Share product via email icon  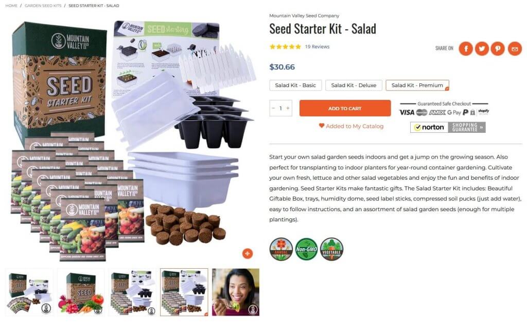(x=515, y=49)
